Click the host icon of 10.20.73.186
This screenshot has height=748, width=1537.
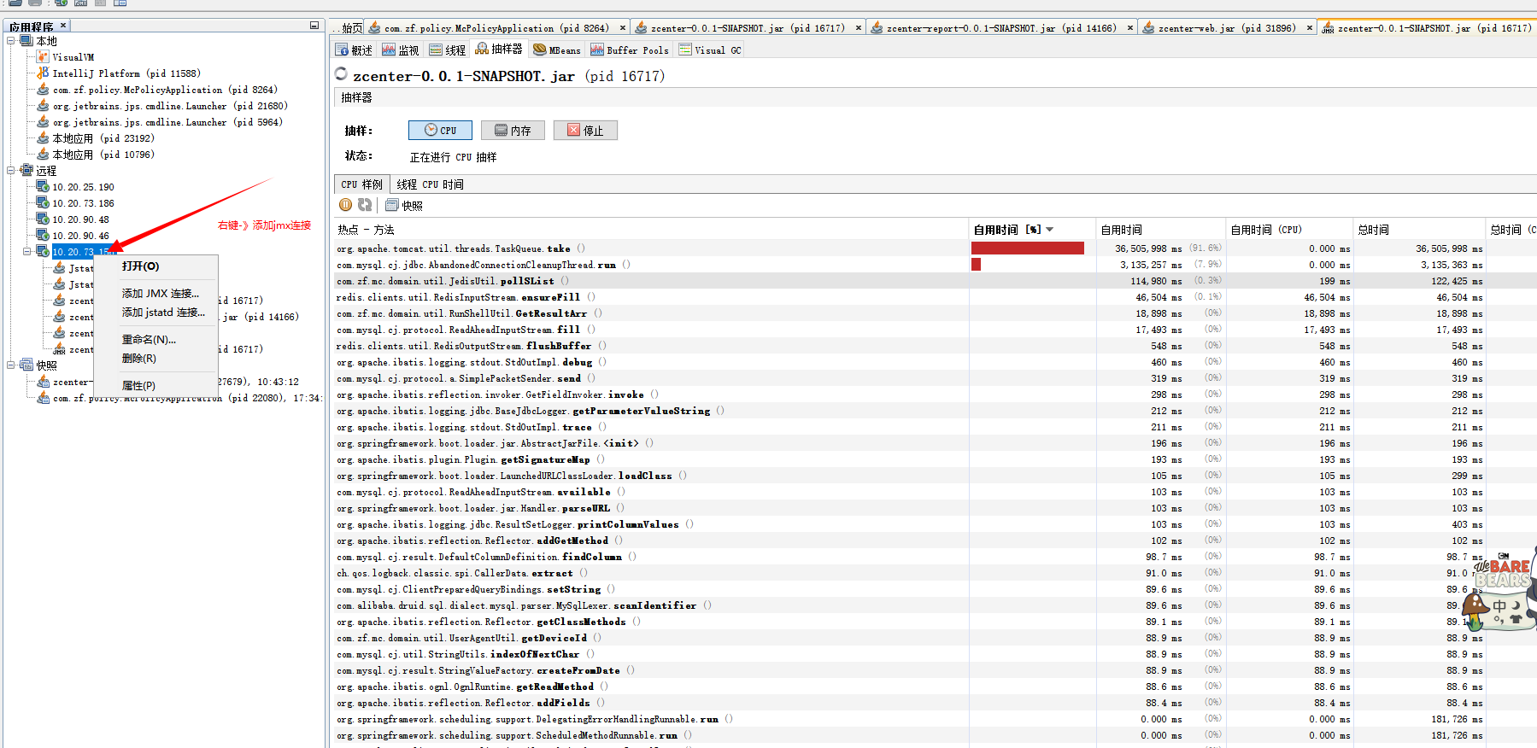tap(43, 203)
